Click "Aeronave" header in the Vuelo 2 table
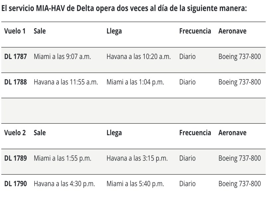The width and height of the screenshot is (266, 199). [x=232, y=133]
